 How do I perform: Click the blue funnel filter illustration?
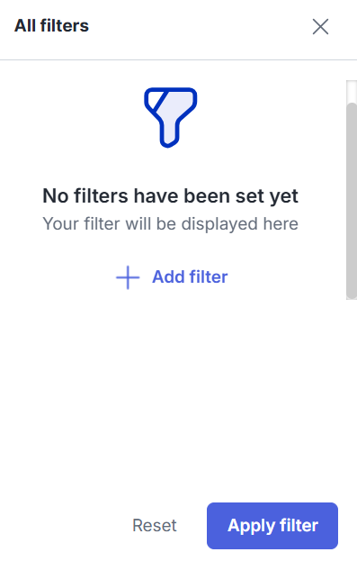(x=171, y=118)
